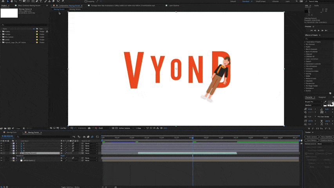This screenshot has width=334, height=188.
Task: Select the Brush tool
Action: [x=45, y=1]
